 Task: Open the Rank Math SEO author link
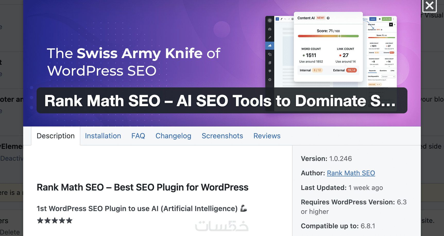point(351,173)
